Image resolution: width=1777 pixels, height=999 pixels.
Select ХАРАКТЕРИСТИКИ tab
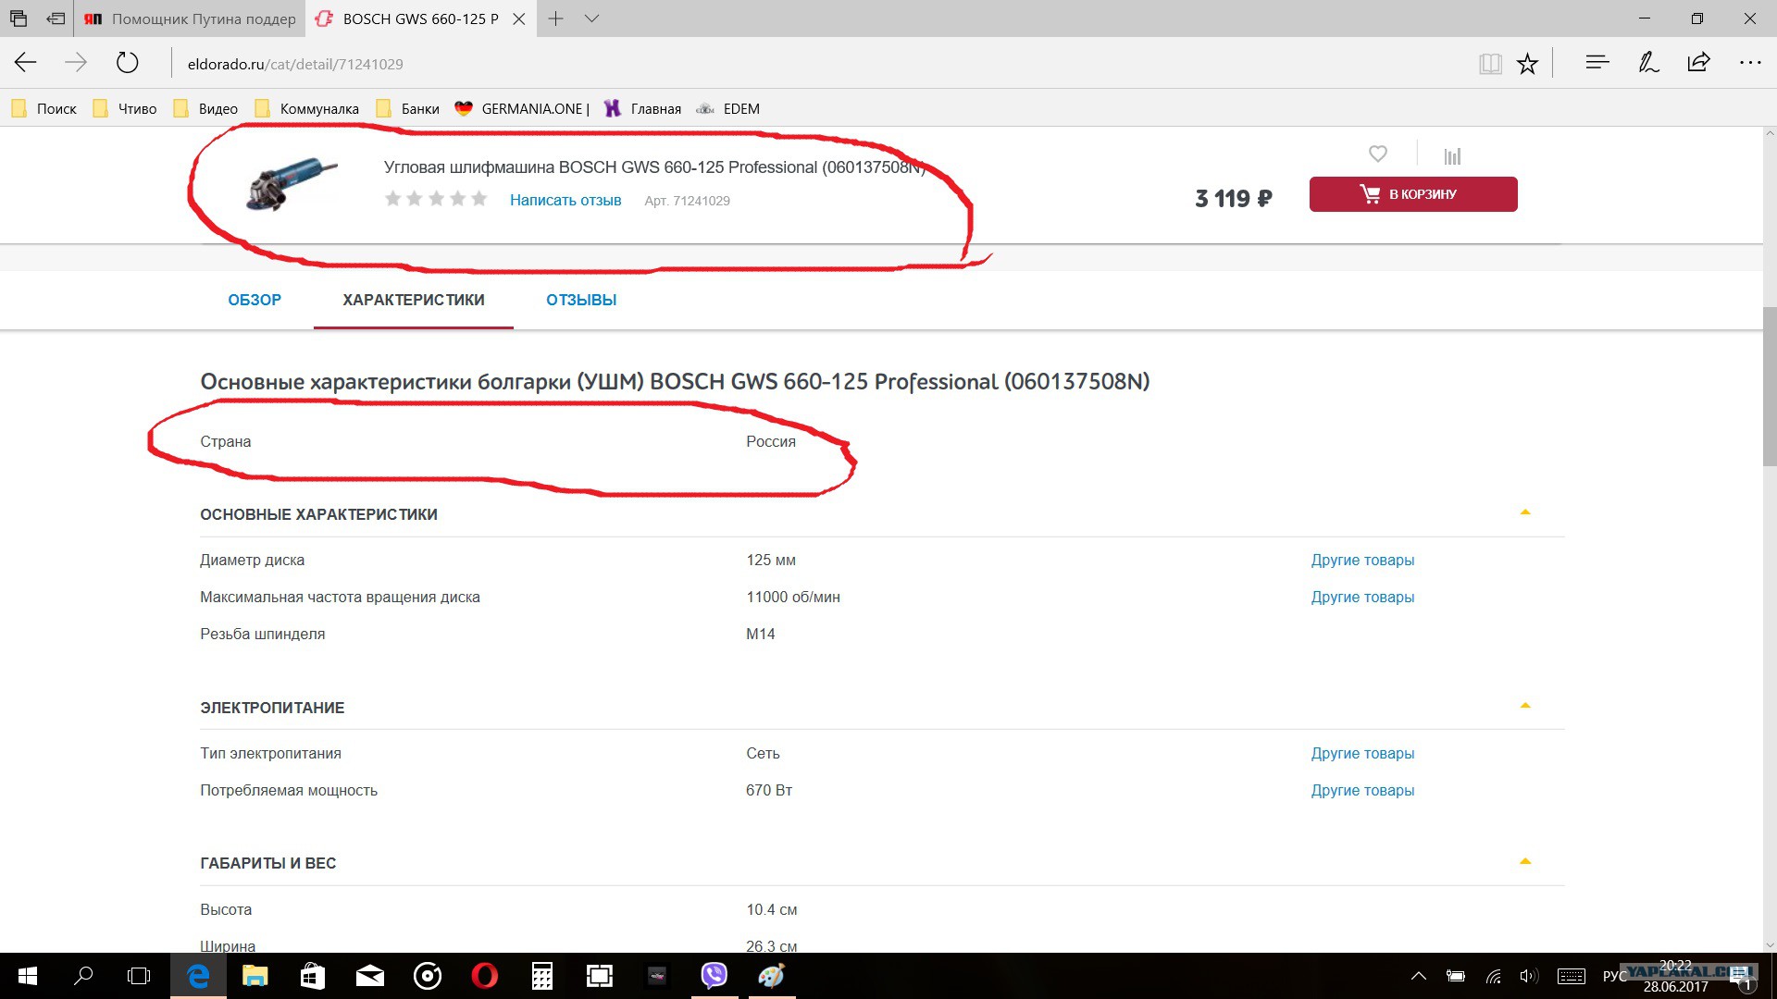tap(414, 300)
